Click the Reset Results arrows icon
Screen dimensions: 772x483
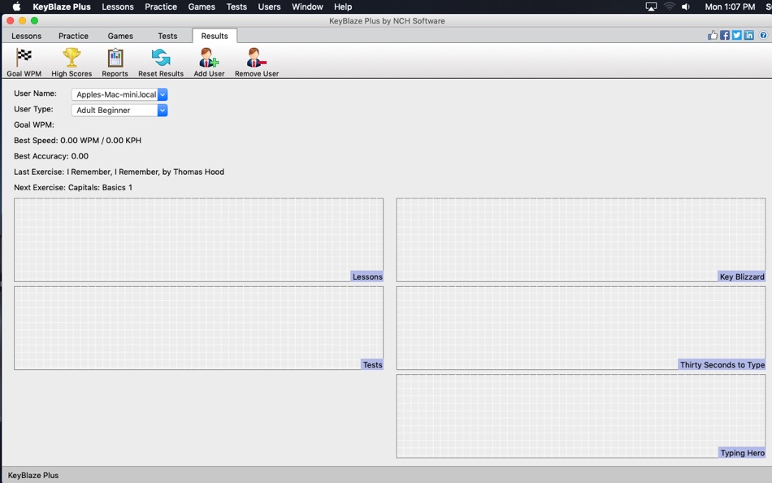tap(161, 62)
